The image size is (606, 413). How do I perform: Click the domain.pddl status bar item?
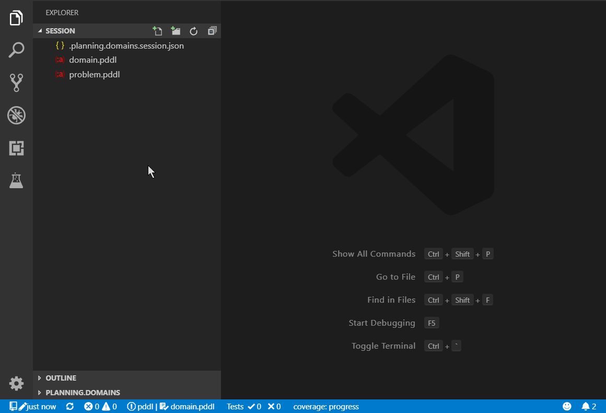pos(187,406)
